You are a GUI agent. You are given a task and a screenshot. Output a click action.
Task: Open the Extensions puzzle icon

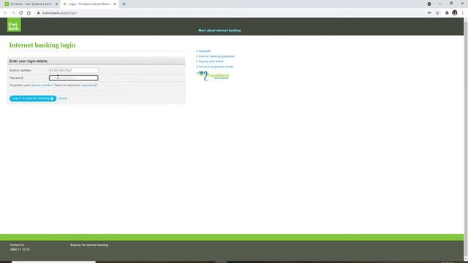click(447, 13)
